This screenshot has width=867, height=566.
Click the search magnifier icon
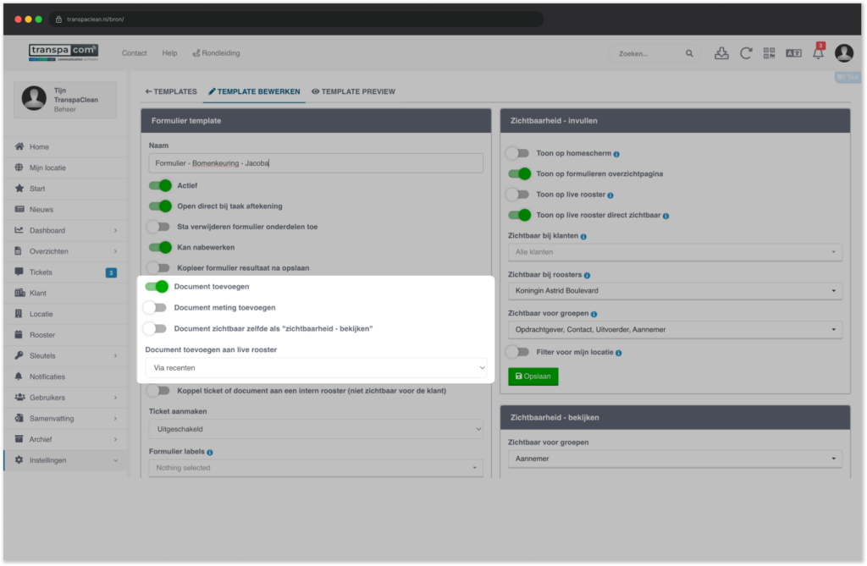point(689,53)
